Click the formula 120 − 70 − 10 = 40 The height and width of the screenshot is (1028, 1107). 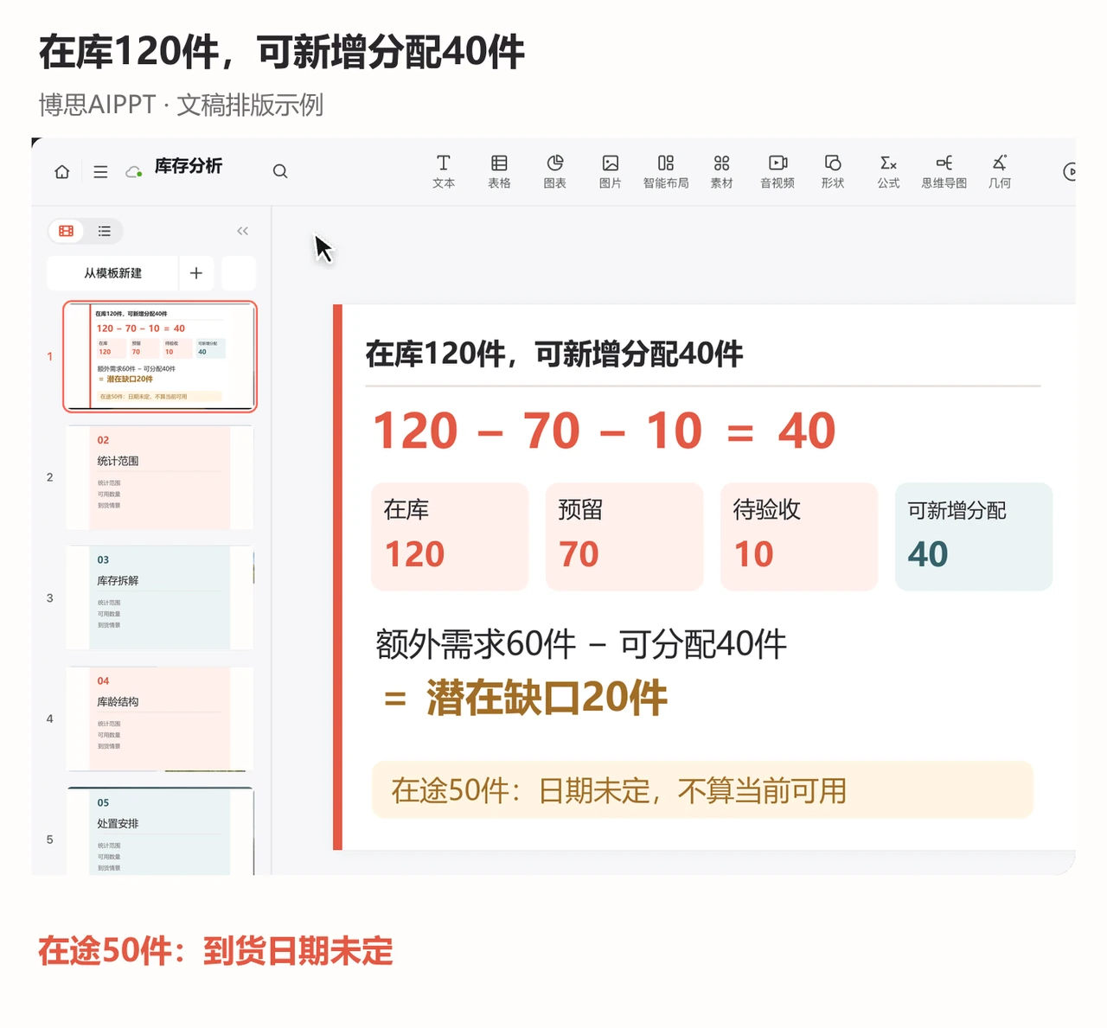[x=605, y=431]
